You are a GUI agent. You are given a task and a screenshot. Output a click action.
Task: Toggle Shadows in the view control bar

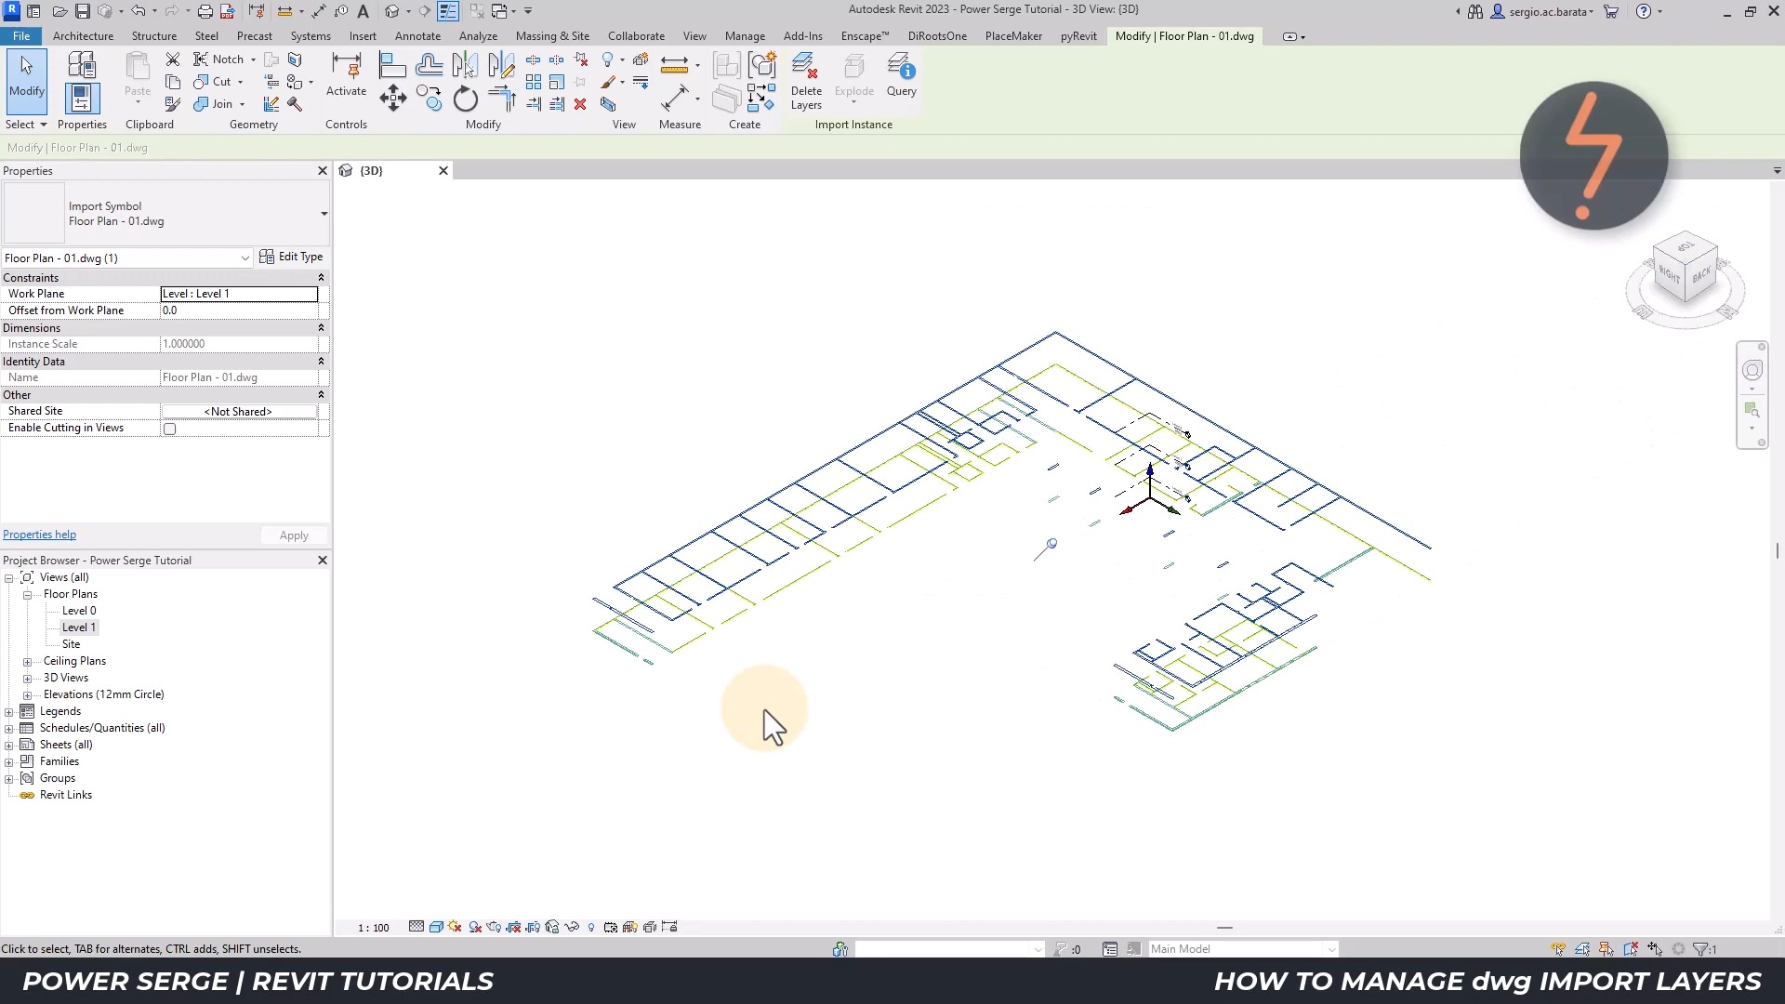(x=474, y=927)
